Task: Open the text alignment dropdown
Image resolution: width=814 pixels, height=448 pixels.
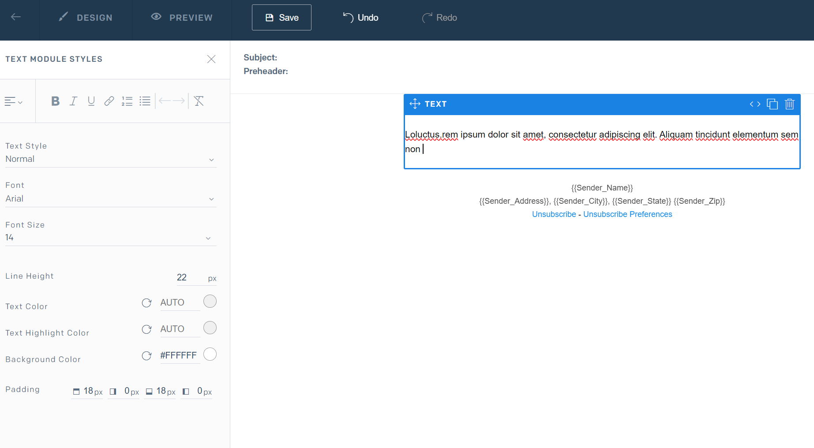Action: (13, 101)
